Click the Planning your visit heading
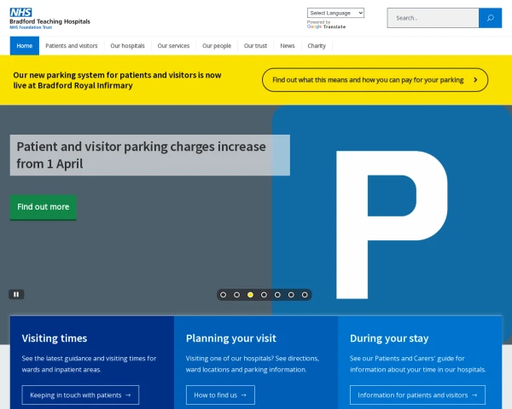Viewport: 512px width, 409px height. pos(231,338)
